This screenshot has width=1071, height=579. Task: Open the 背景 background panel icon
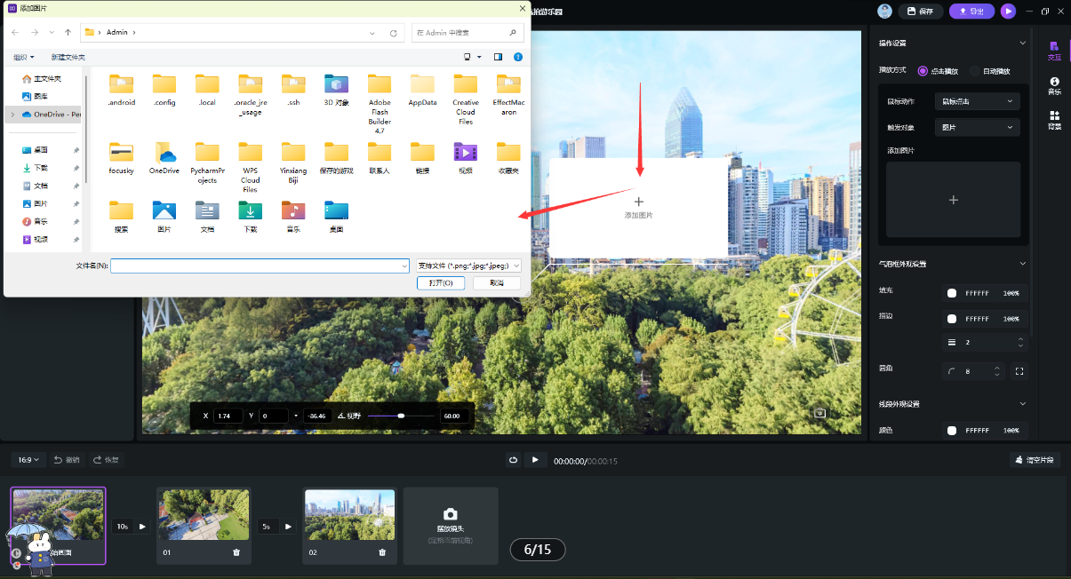[x=1054, y=120]
